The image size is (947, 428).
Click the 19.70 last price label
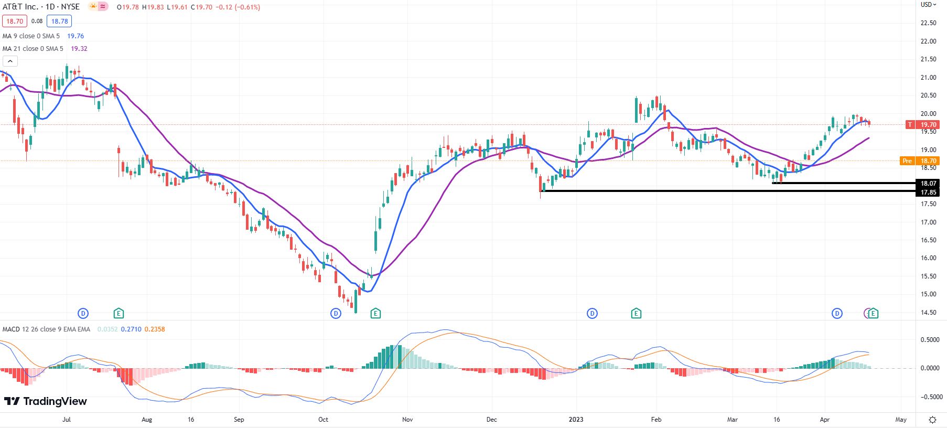(x=928, y=125)
